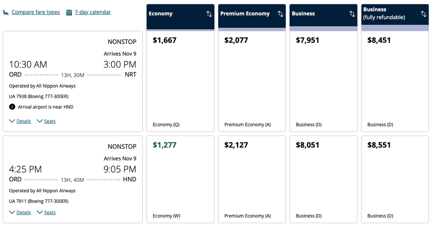Click the seat icon beside Compare fare types
The image size is (436, 225).
[6, 12]
